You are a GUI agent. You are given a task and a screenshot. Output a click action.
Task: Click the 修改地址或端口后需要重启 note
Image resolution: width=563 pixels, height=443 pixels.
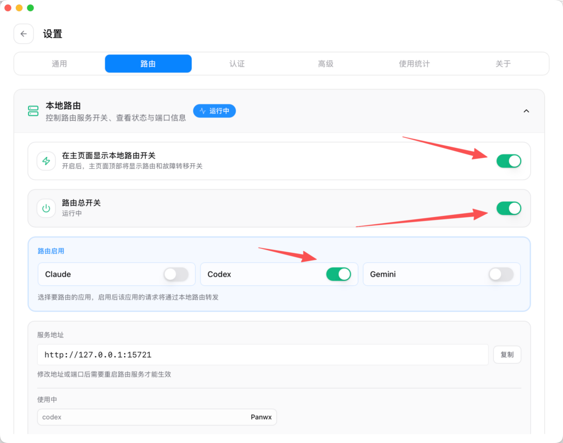(x=104, y=374)
